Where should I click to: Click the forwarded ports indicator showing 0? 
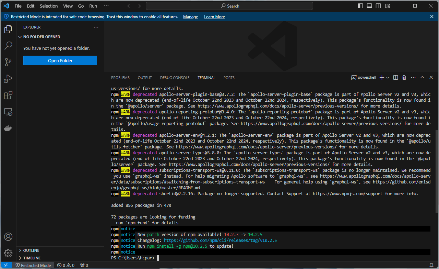point(84,265)
